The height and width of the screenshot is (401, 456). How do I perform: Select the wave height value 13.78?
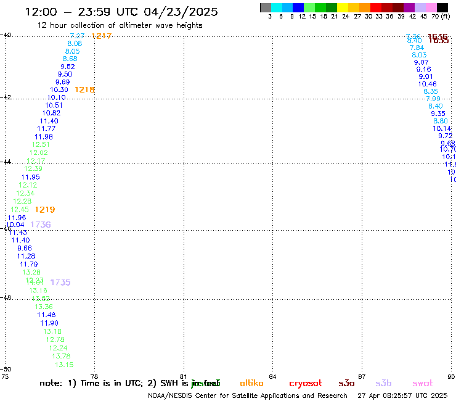point(61,356)
